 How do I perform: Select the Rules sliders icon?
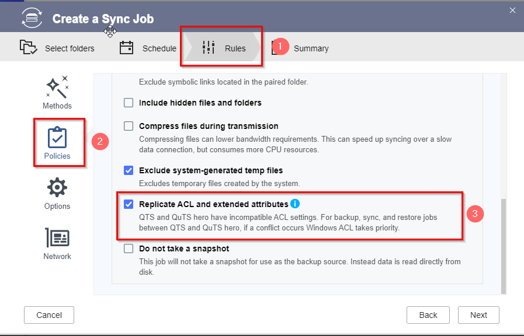(209, 48)
